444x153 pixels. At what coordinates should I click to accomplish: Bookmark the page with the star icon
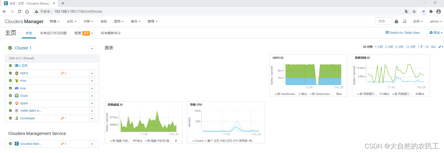tap(414, 11)
